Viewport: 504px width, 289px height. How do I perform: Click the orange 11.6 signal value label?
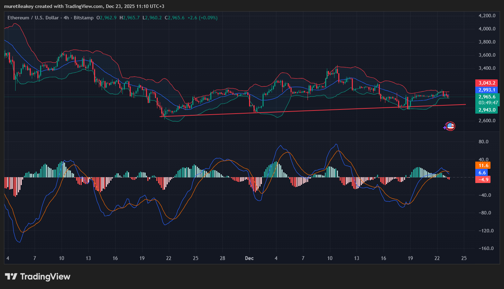[483, 165]
